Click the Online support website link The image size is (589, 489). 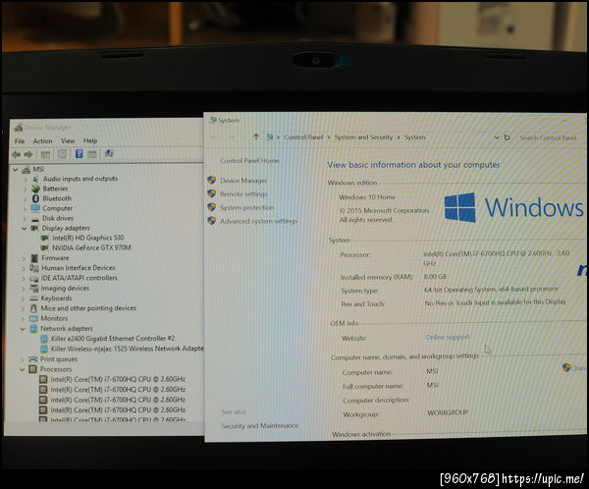tap(447, 337)
